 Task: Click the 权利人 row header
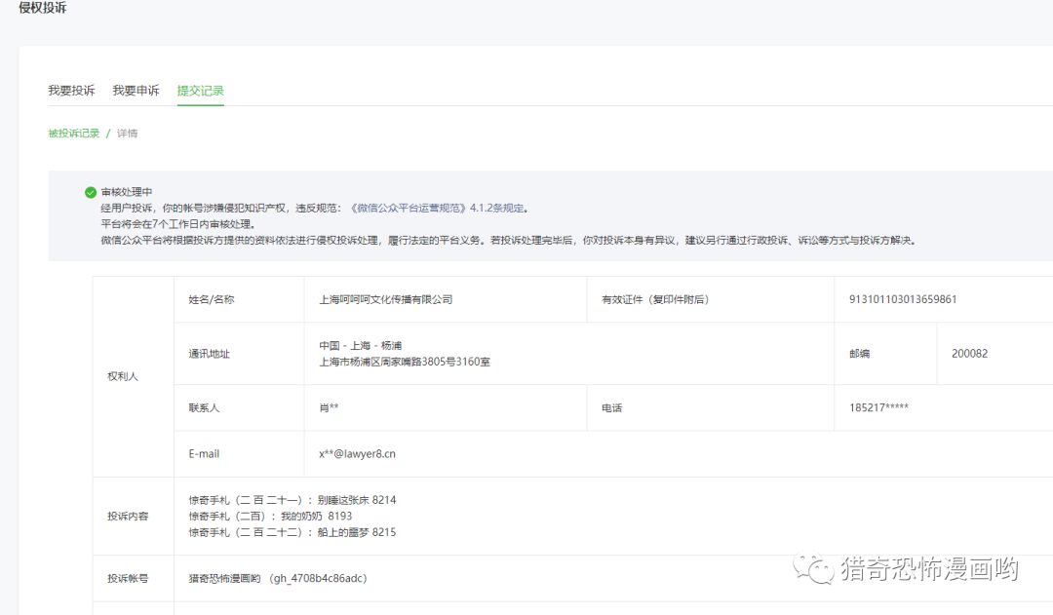[x=123, y=376]
